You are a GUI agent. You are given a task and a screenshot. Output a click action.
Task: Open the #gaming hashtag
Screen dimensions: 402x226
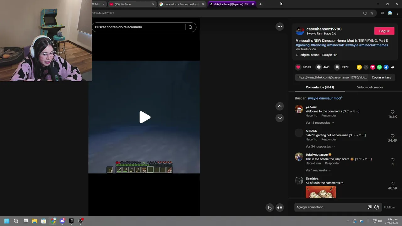(x=302, y=45)
